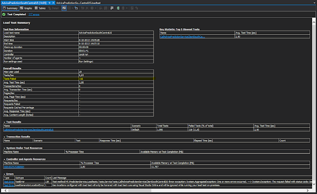317x194 pixels.
Task: Click the Elapsed Time (sec) column header
Action: pyautogui.click(x=236, y=141)
